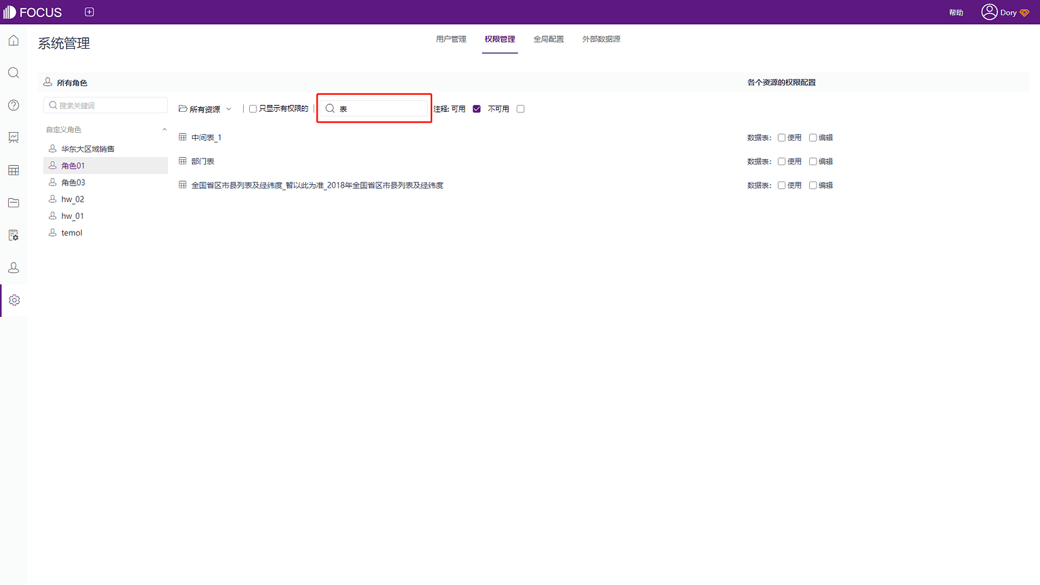This screenshot has width=1040, height=585.
Task: Open the data table sidebar icon
Action: [x=14, y=170]
